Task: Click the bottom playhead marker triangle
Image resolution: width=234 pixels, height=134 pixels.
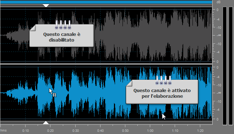Action: coord(46,123)
